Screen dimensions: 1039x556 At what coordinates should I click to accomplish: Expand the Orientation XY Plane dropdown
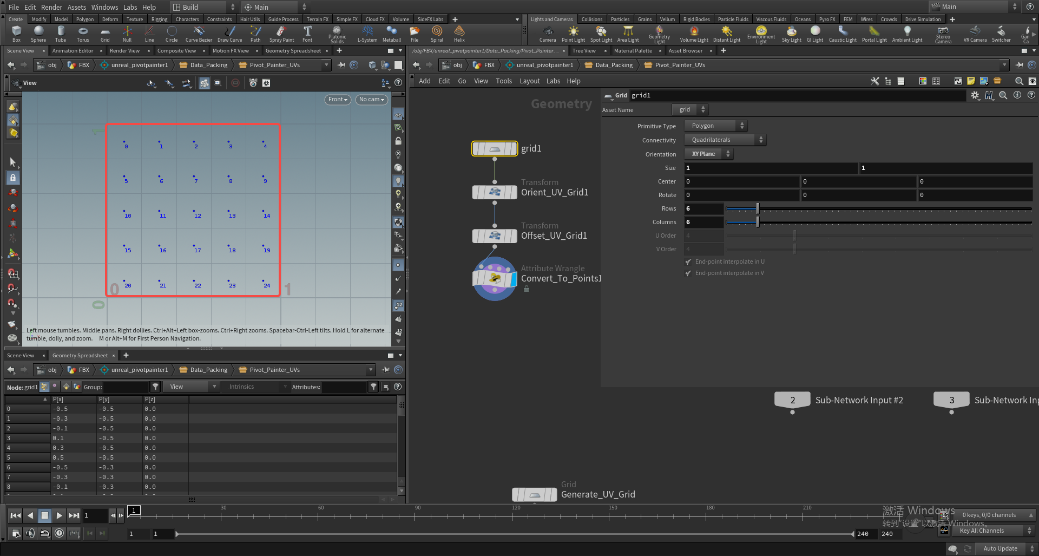point(708,154)
